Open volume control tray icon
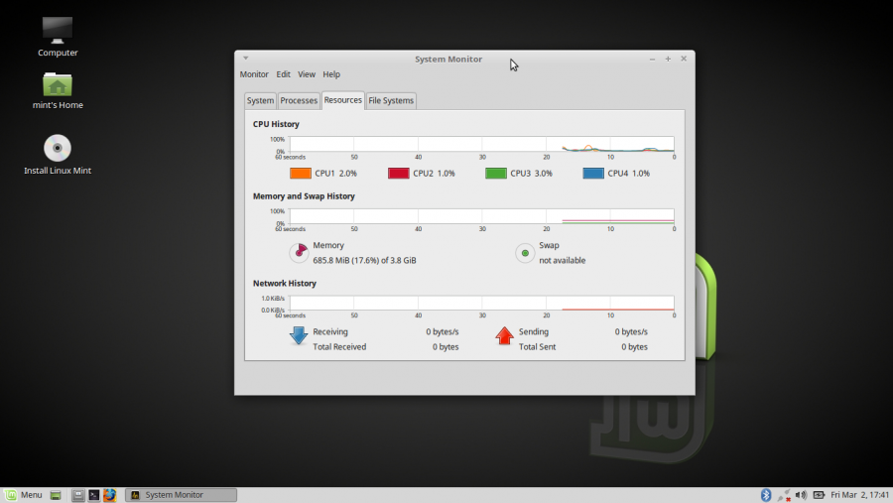Image resolution: width=893 pixels, height=503 pixels. [801, 495]
